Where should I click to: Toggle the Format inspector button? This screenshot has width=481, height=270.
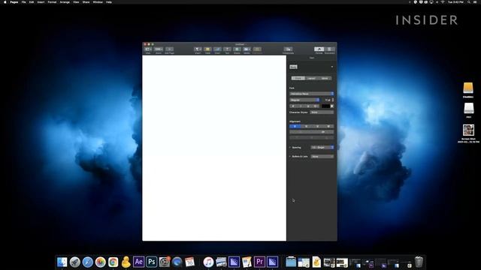(319, 49)
